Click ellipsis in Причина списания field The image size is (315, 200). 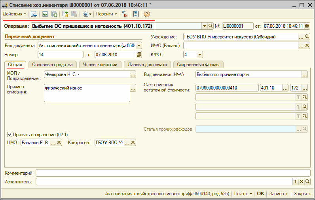coord(133,88)
